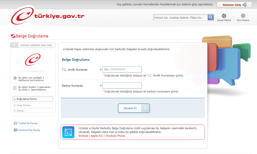Screen dimensions: 257x154
Task: Select step 3. Sonuç
Action: point(33,111)
